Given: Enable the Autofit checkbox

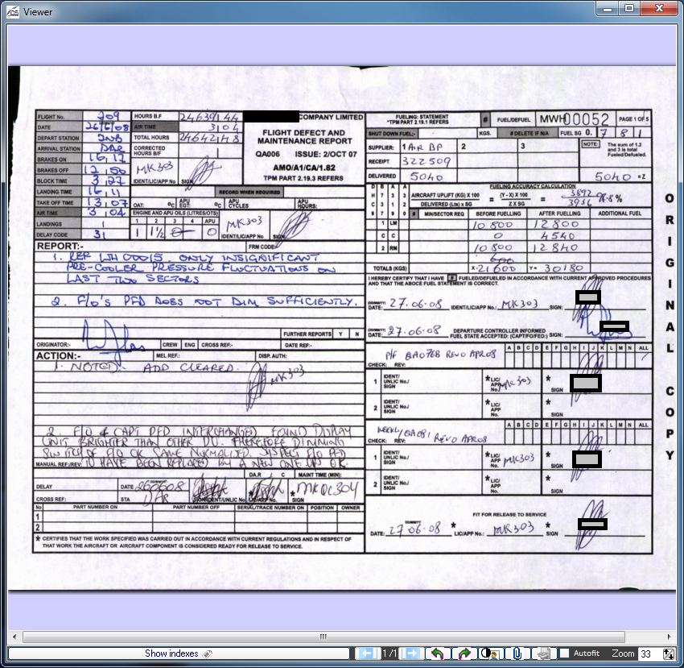Looking at the screenshot, I should click(566, 653).
